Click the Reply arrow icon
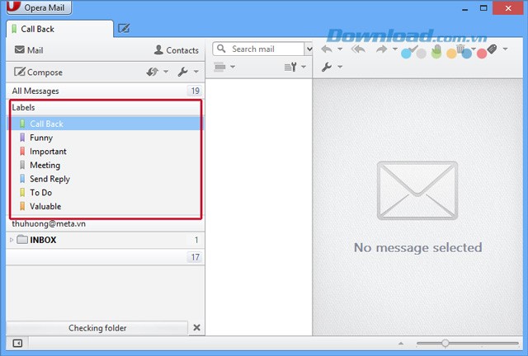The width and height of the screenshot is (528, 356). click(x=327, y=49)
